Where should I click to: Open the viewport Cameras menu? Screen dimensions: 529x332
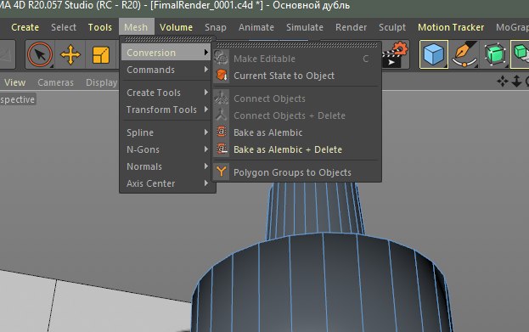[x=55, y=82]
